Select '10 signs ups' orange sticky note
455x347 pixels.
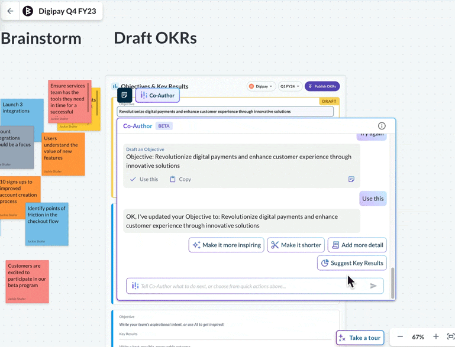(x=19, y=194)
